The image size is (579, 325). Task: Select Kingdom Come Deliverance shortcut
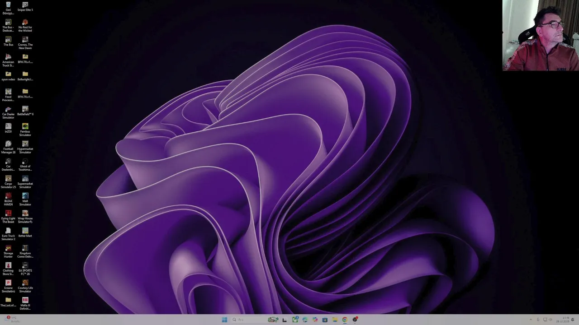coord(25,251)
